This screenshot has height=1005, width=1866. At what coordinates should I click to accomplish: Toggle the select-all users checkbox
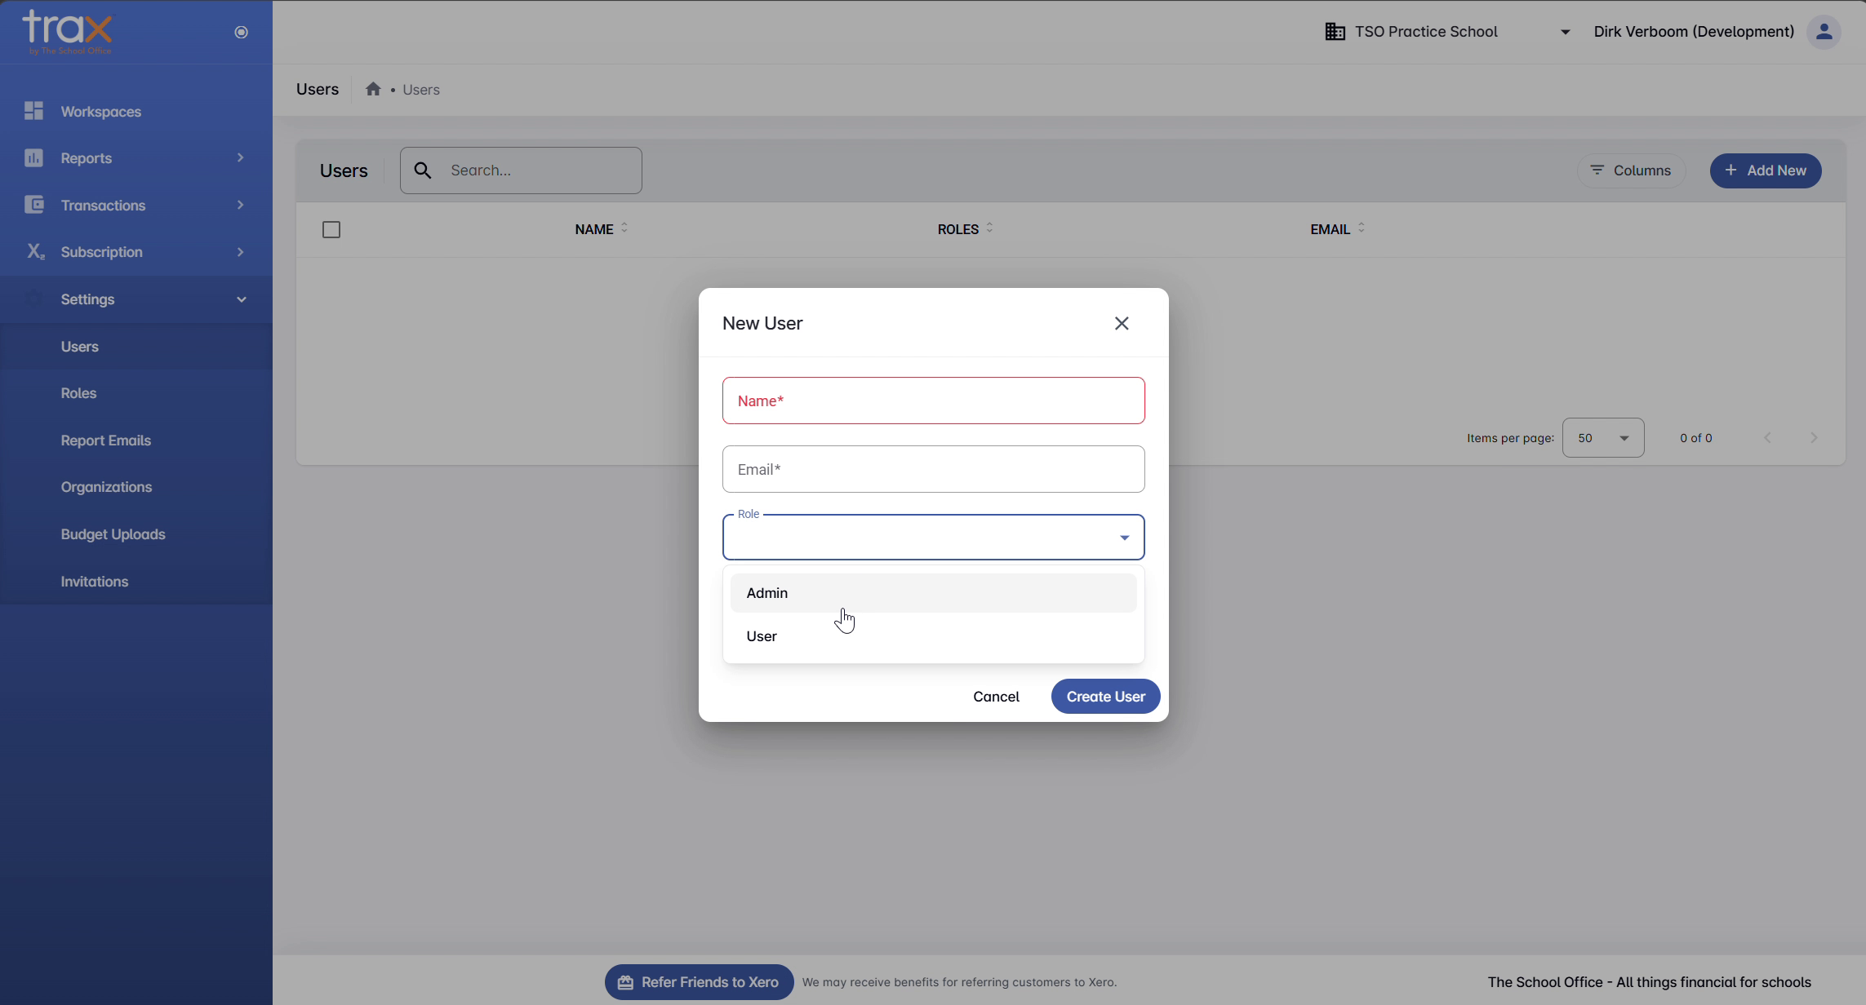coord(331,230)
